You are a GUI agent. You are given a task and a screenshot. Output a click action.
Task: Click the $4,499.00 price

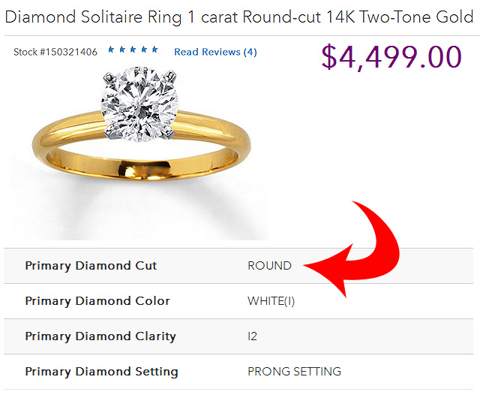click(x=391, y=58)
